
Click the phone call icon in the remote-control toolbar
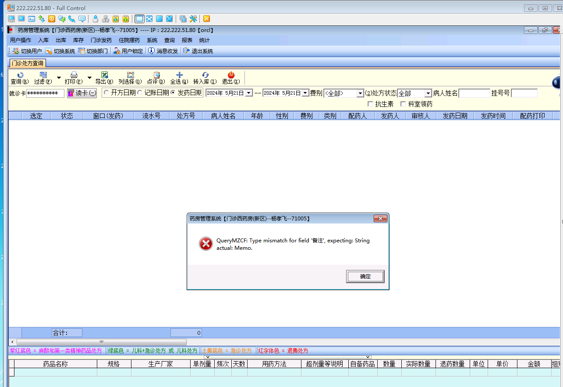[x=72, y=19]
